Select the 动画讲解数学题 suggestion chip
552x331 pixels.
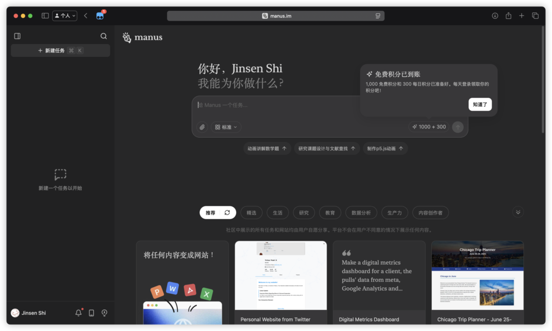click(267, 148)
